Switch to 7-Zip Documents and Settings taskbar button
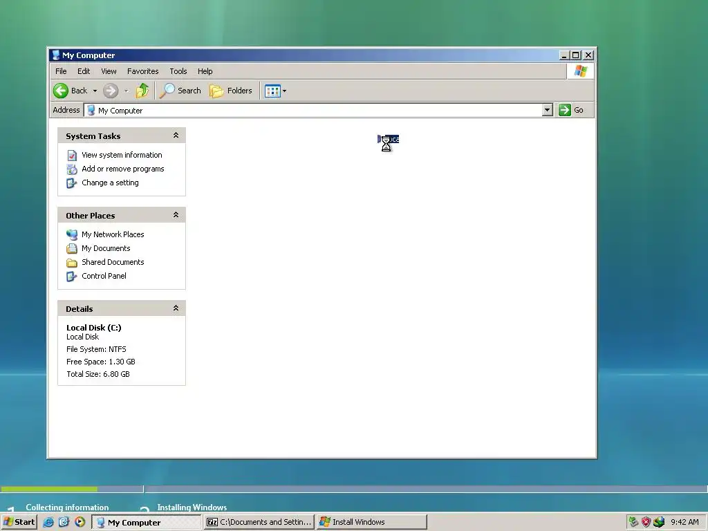Screen dimensions: 708x531 click(259, 523)
